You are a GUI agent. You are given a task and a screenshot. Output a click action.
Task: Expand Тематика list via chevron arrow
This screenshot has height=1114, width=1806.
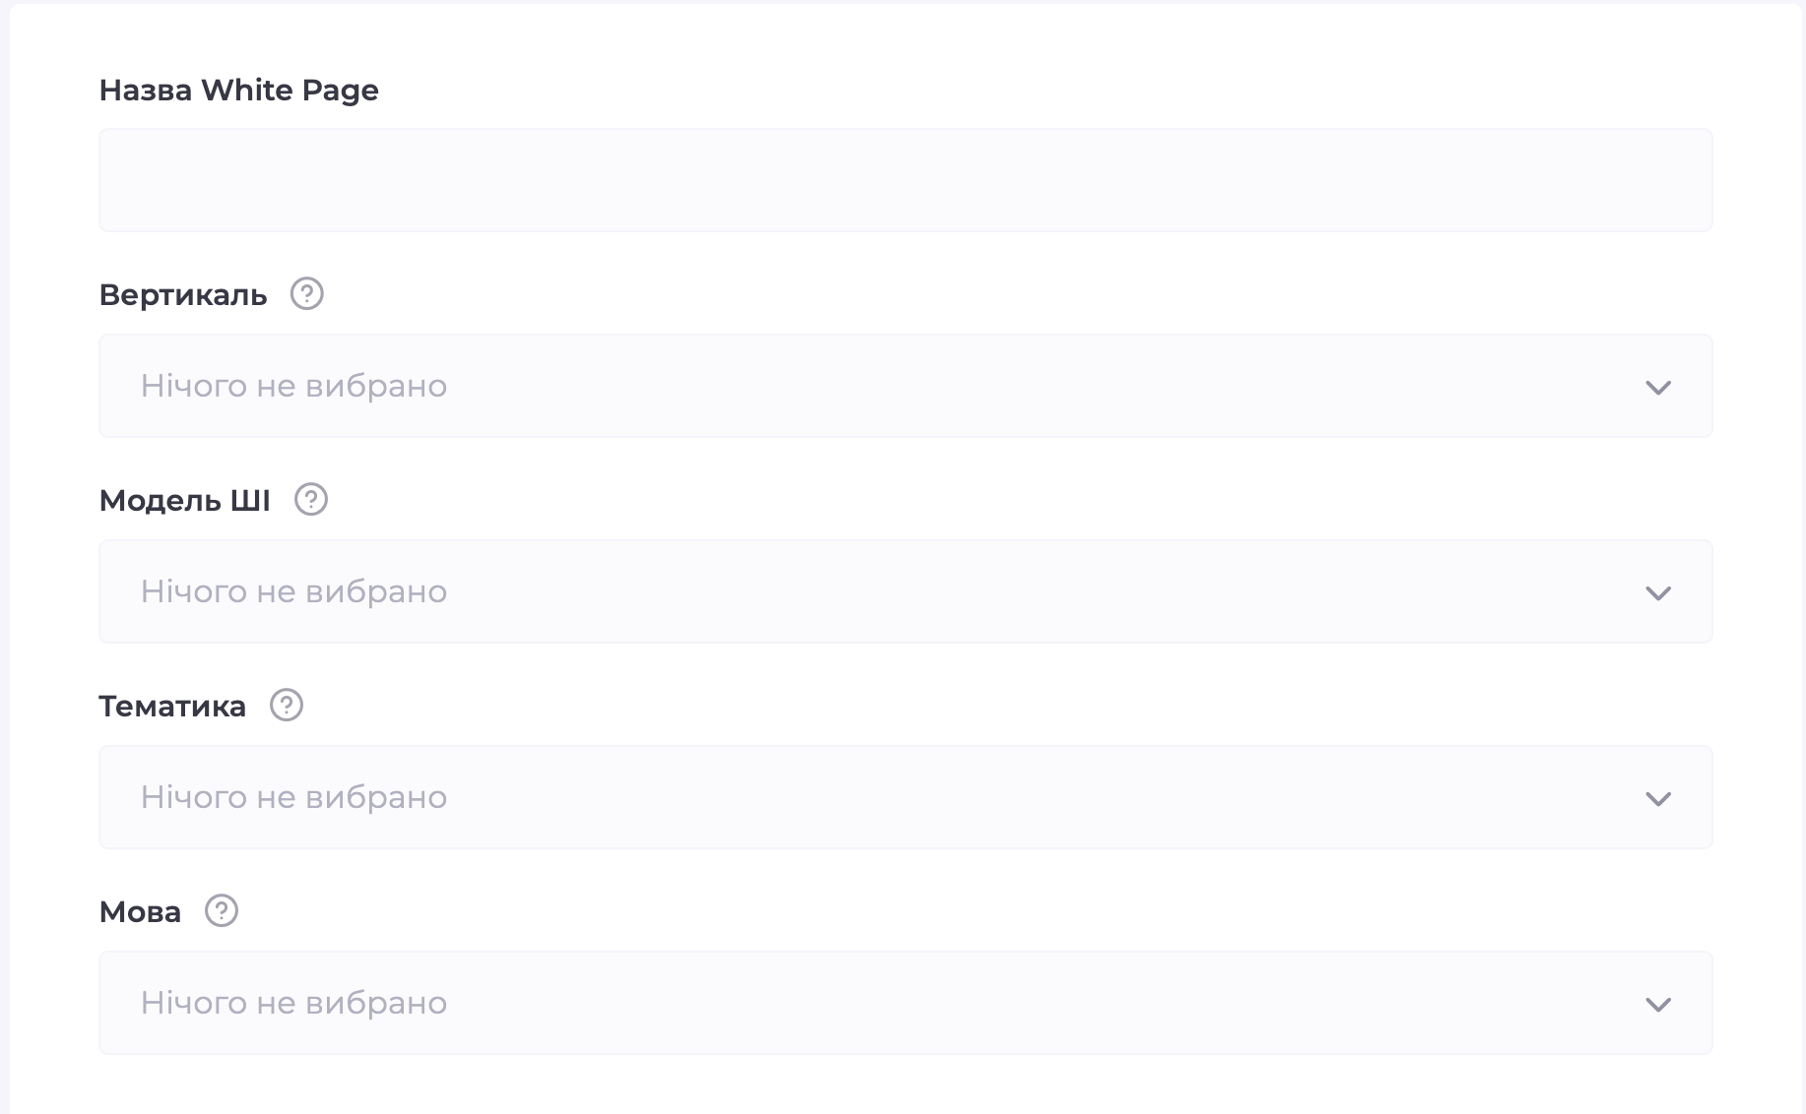coord(1658,798)
